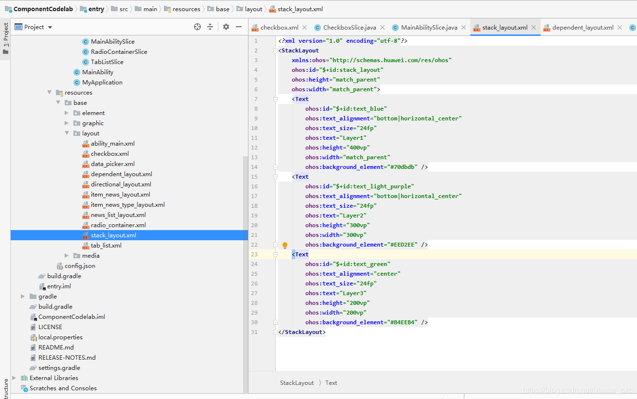Image resolution: width=637 pixels, height=399 pixels.
Task: Click the local.properties file icon
Action: click(34, 337)
